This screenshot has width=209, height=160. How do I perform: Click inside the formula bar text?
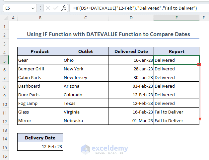point(135,8)
